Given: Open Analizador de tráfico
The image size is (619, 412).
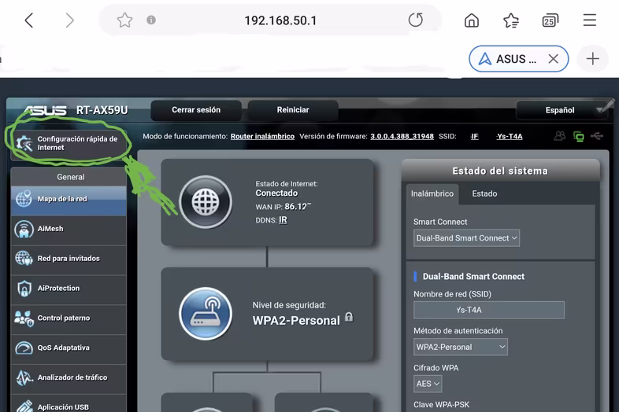Looking at the screenshot, I should pos(69,377).
